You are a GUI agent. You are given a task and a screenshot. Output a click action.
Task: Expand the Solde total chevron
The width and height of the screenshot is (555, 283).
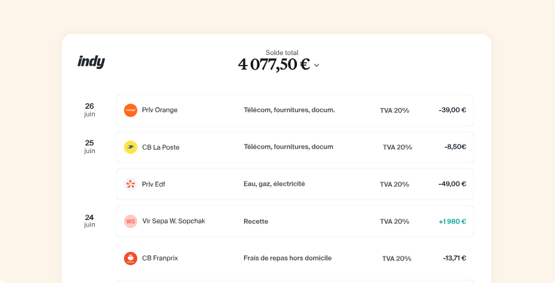click(316, 65)
